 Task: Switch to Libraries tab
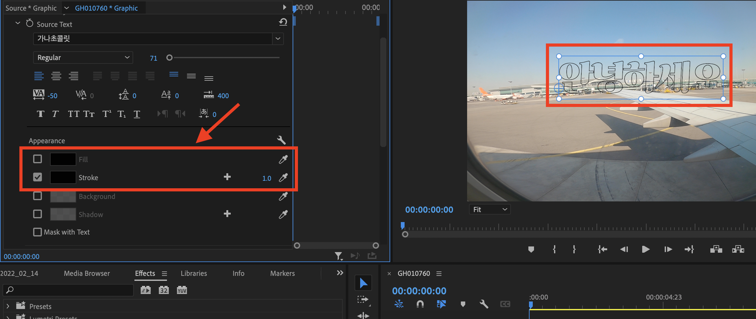click(x=194, y=273)
